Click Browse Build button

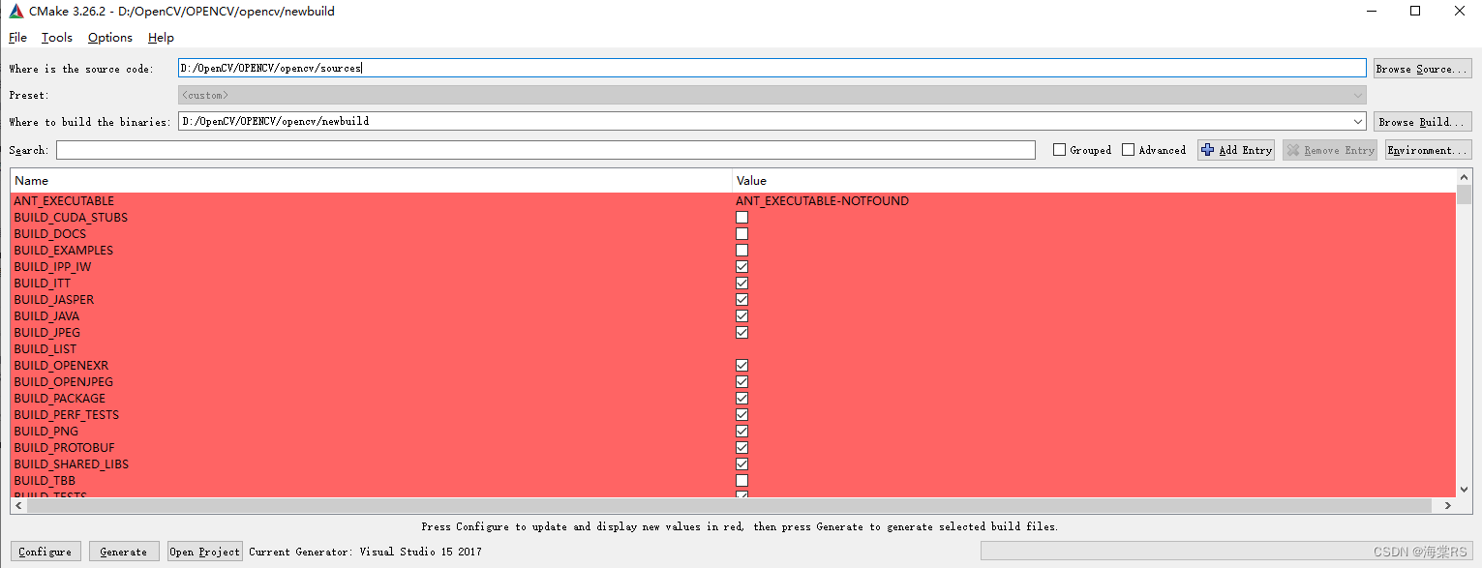tap(1422, 122)
